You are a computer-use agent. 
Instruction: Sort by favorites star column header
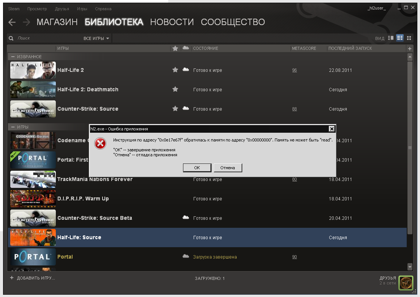[175, 48]
